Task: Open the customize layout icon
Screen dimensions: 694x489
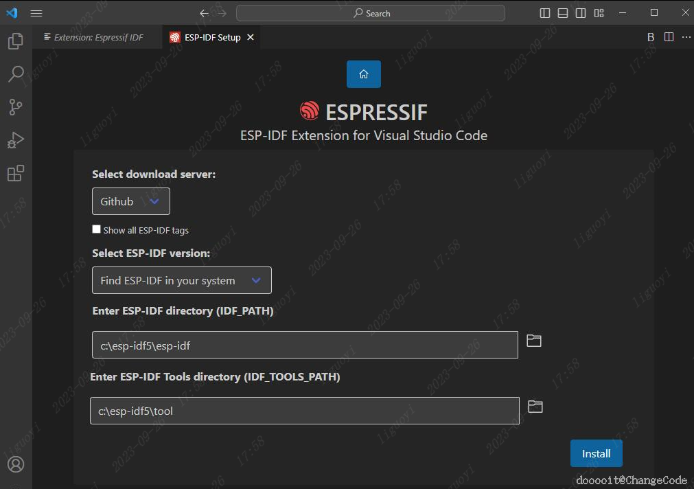Action: 599,13
